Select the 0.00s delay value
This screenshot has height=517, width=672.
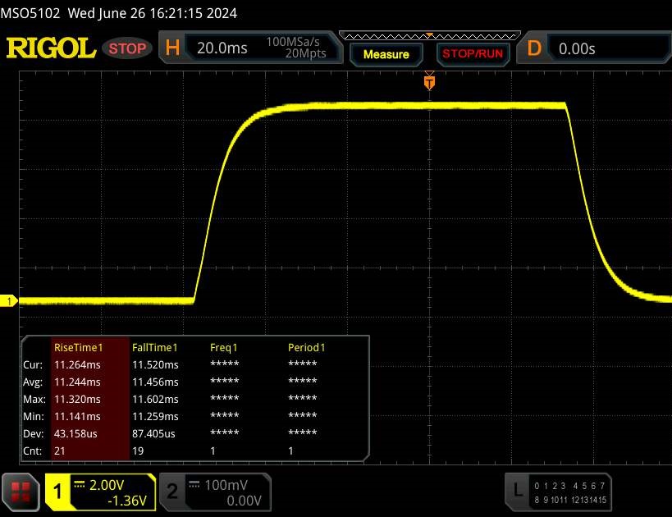click(577, 49)
